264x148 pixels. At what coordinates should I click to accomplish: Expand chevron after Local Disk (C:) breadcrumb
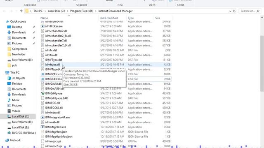point(68,11)
